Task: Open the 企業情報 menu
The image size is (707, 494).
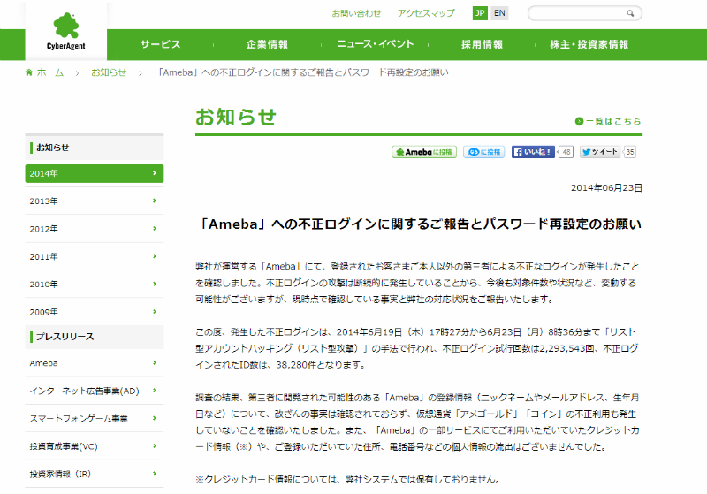Action: tap(267, 44)
